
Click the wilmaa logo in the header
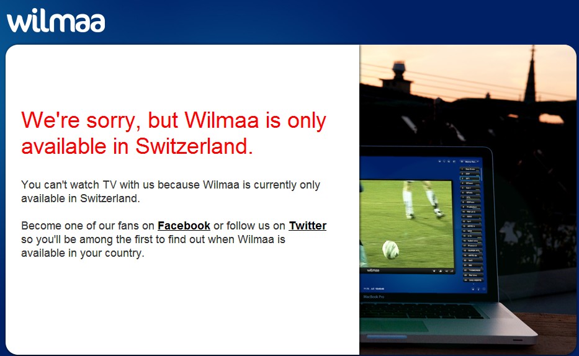click(56, 20)
